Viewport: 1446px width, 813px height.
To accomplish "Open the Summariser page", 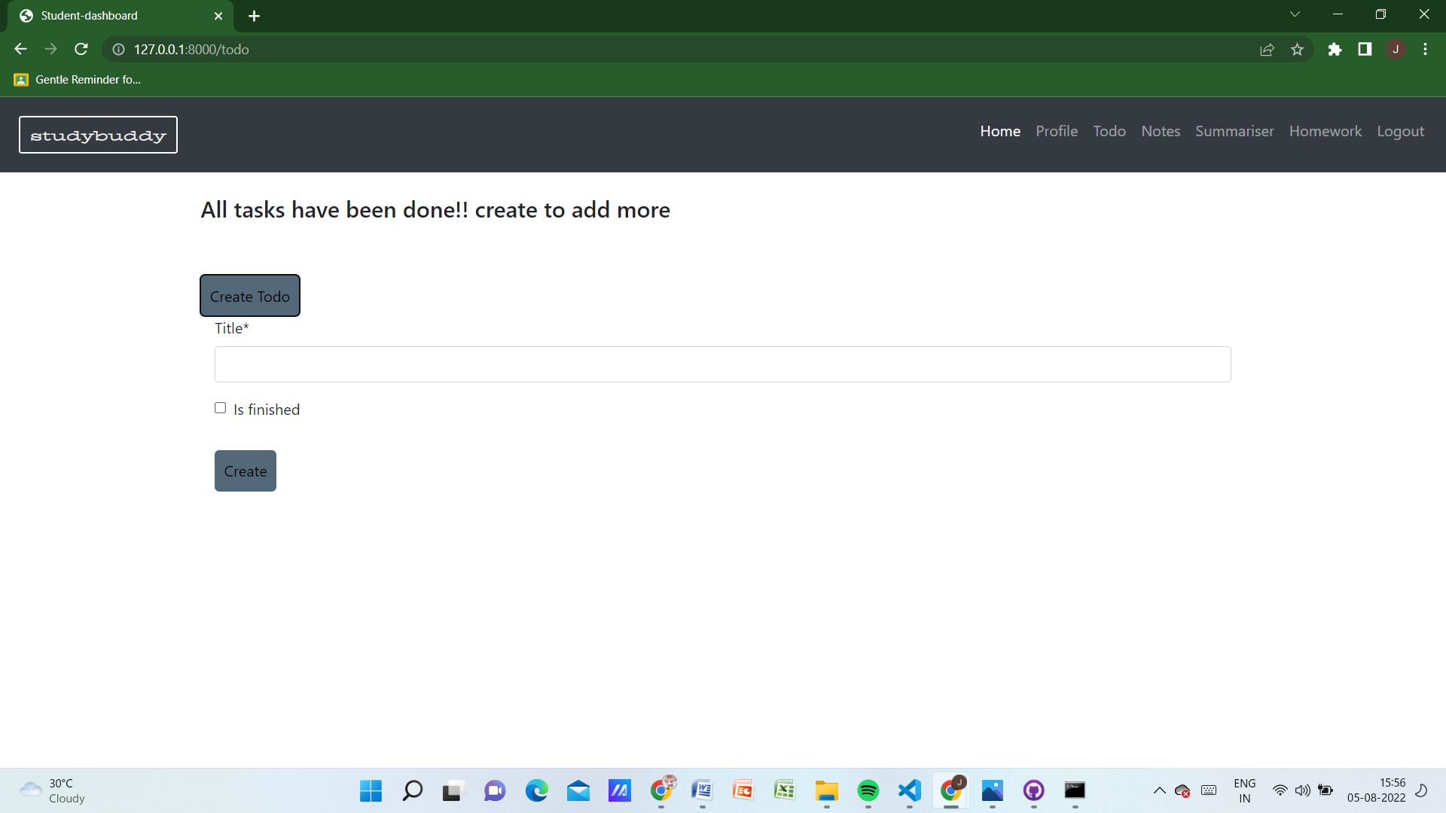I will coord(1234,131).
